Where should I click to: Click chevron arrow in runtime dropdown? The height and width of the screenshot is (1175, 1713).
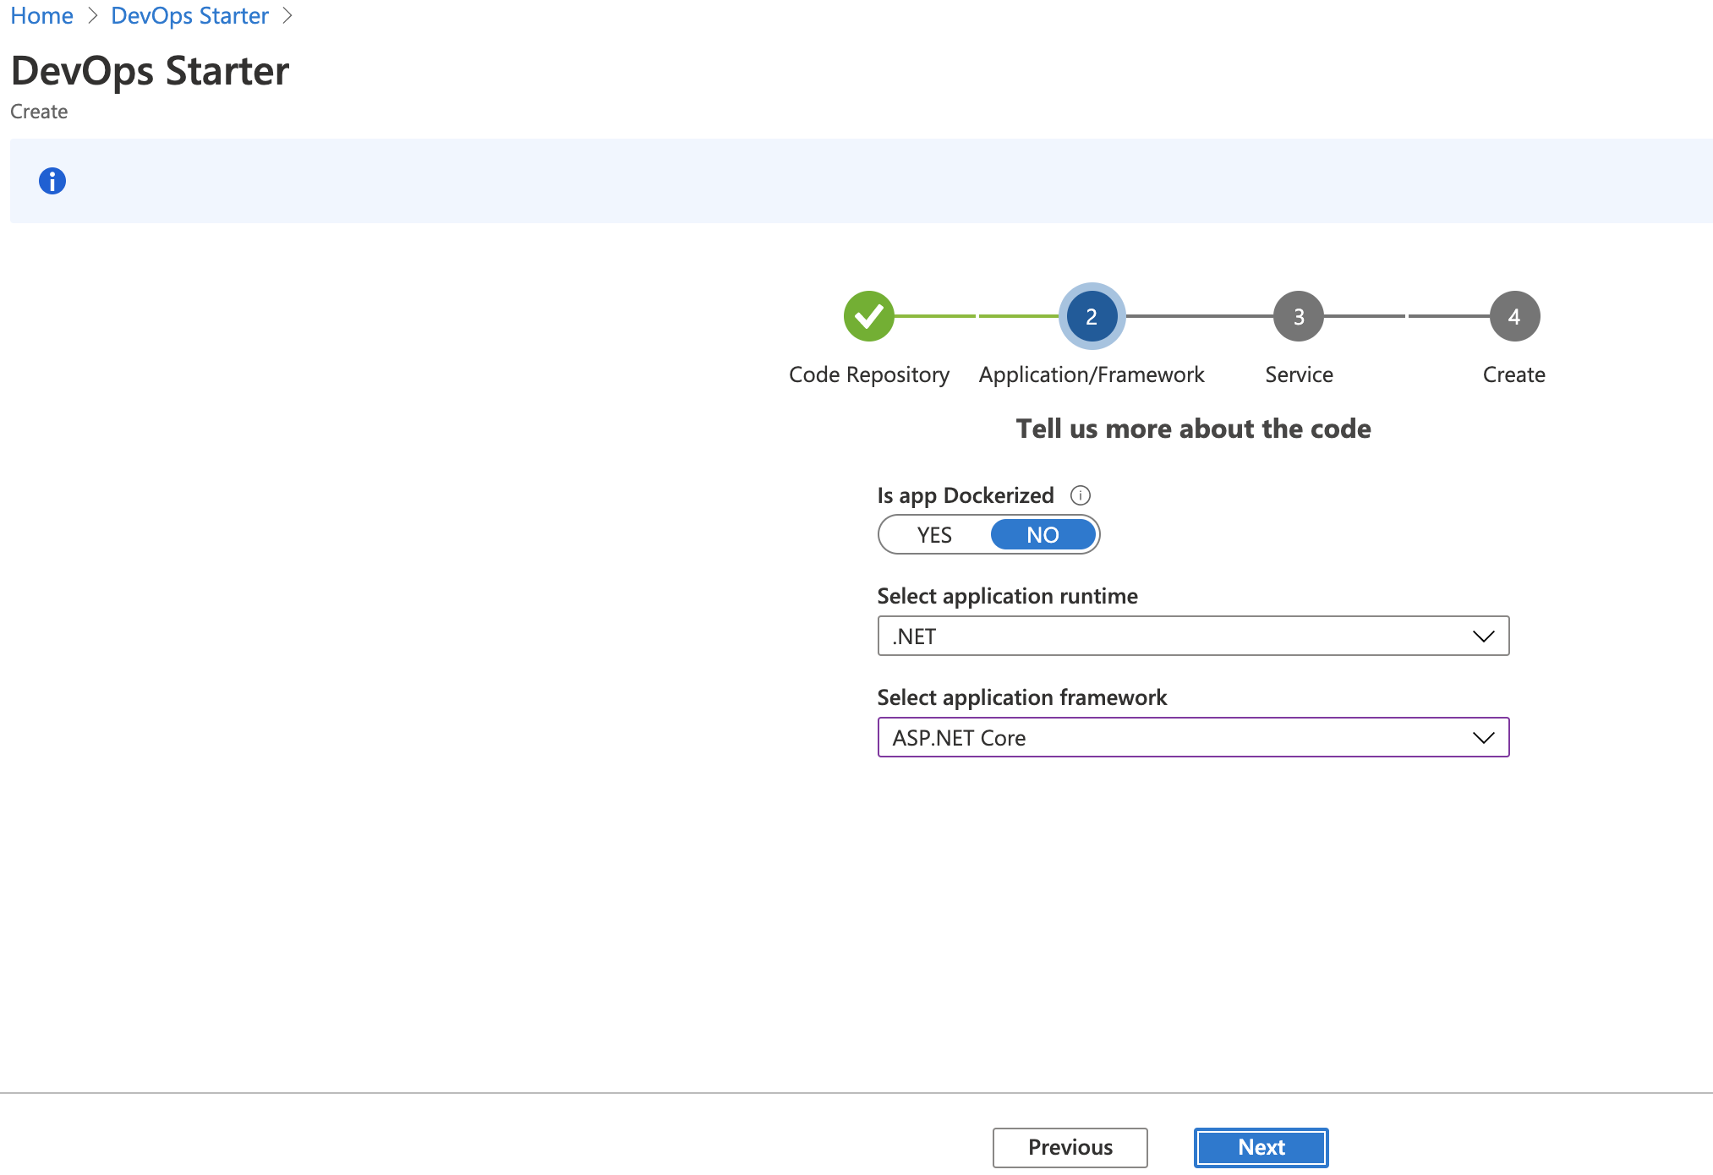pos(1483,637)
